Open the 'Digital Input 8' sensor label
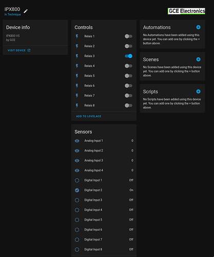214x257 pixels. click(x=93, y=249)
